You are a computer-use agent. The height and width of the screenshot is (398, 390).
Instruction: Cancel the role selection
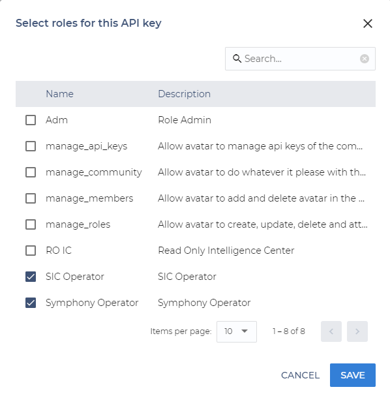300,375
